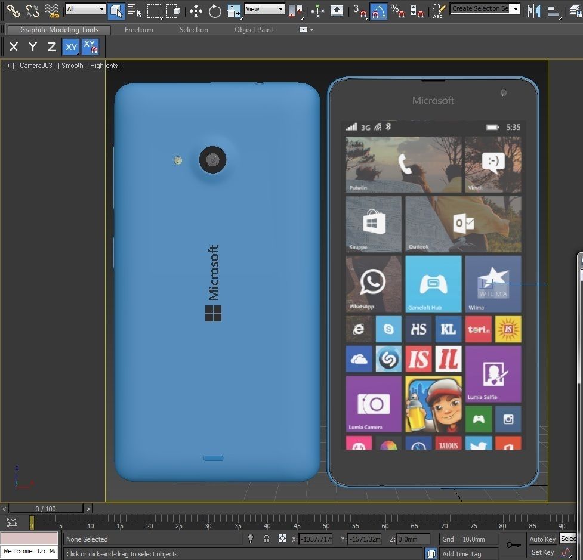Activate the Select Object tool
Screen dimensions: 583x560
click(116, 11)
